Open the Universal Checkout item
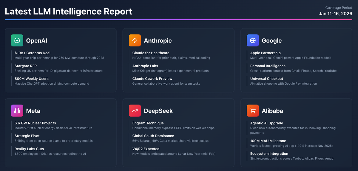Viewport: 358px width, 171px height. [267, 79]
